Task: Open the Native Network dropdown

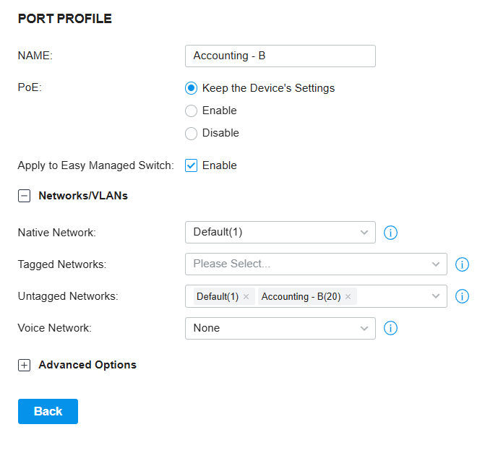Action: [x=280, y=233]
